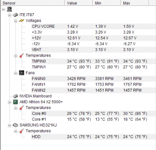Click the Fans group fan icon
This screenshot has height=150, width=156.
click(21, 73)
